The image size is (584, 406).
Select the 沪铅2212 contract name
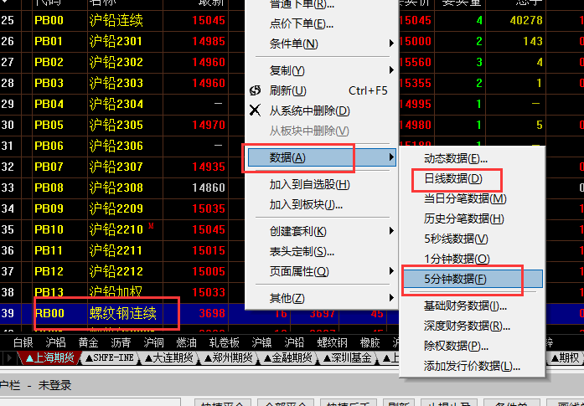point(116,271)
